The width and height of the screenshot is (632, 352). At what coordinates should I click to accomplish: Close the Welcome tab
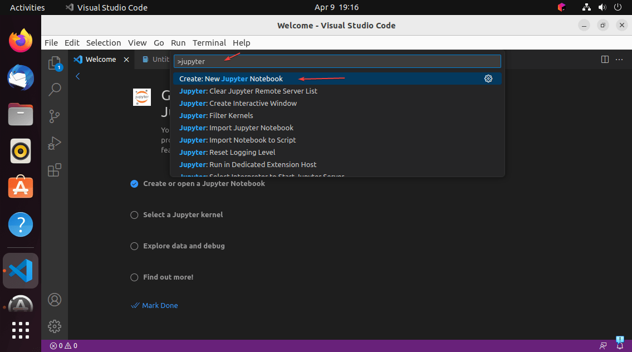[126, 59]
